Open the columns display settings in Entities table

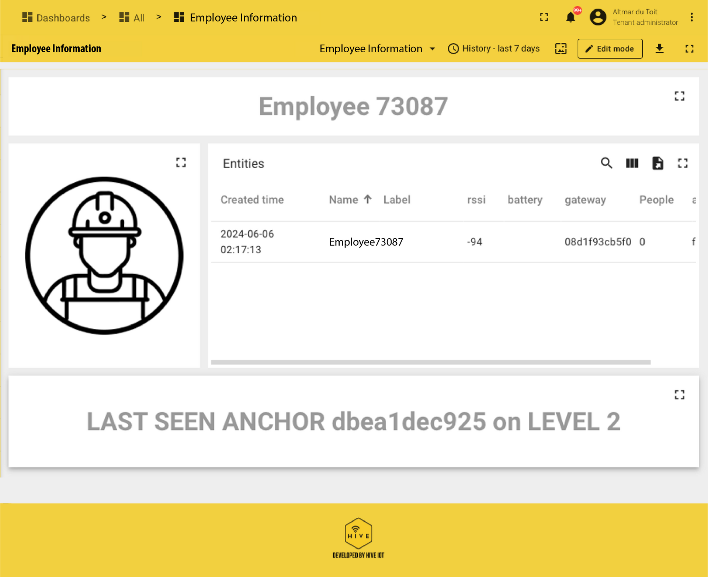pyautogui.click(x=632, y=163)
